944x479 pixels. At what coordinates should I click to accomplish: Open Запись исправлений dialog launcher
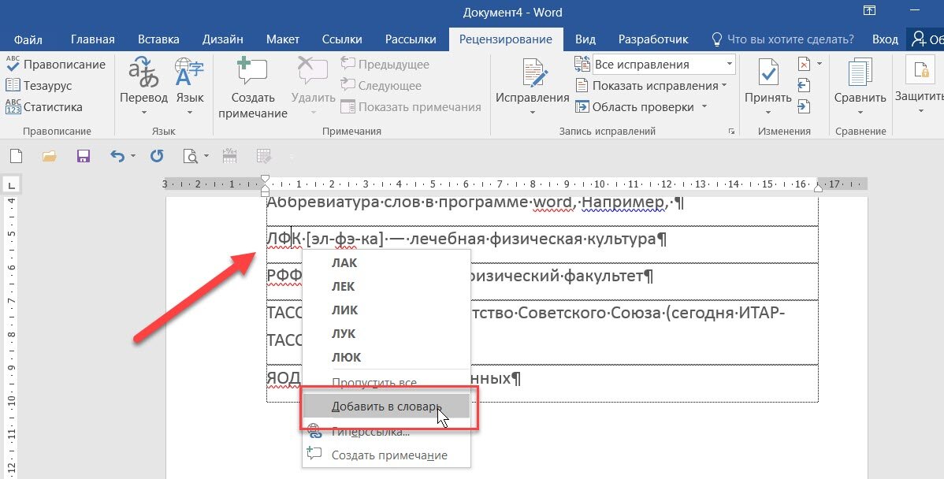(732, 132)
